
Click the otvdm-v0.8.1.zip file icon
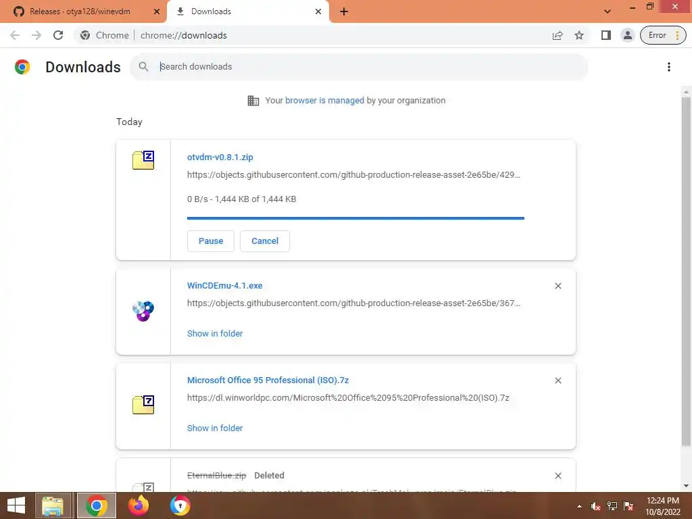point(143,159)
